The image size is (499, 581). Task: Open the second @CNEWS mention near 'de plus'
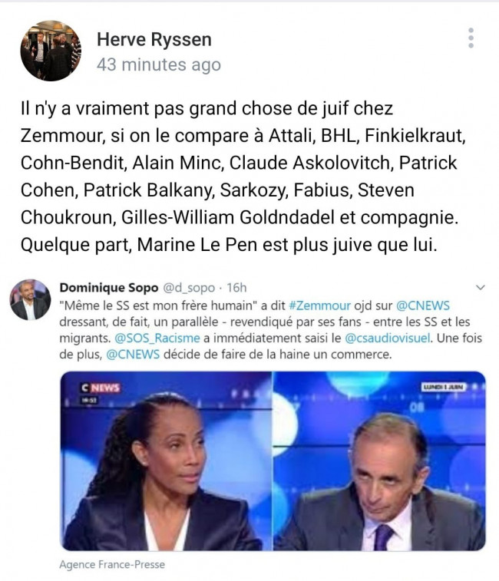[x=133, y=355]
